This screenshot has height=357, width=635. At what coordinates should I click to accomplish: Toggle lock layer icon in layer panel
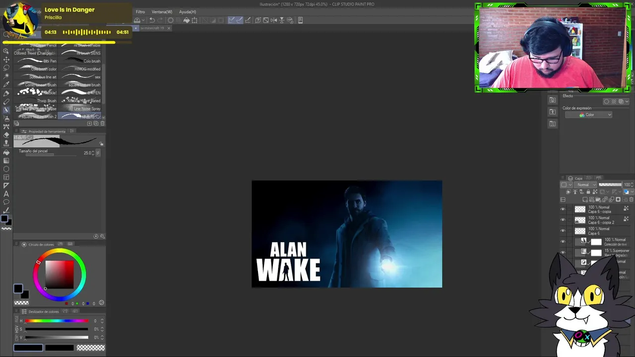coord(588,192)
